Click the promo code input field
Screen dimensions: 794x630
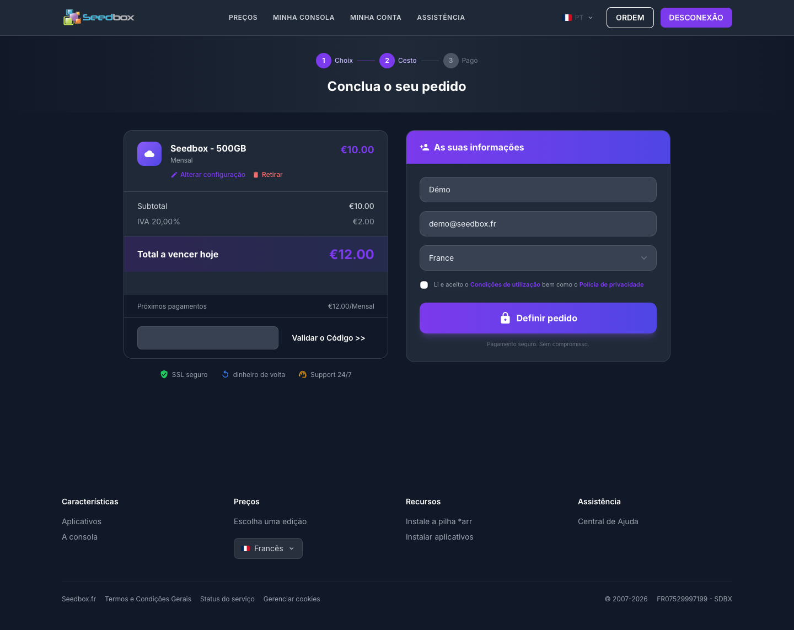208,338
